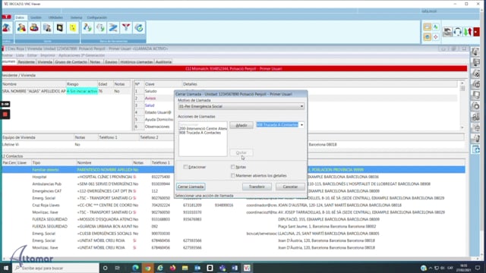Open the Configuración ribbon tab
The height and width of the screenshot is (273, 486).
point(97,17)
